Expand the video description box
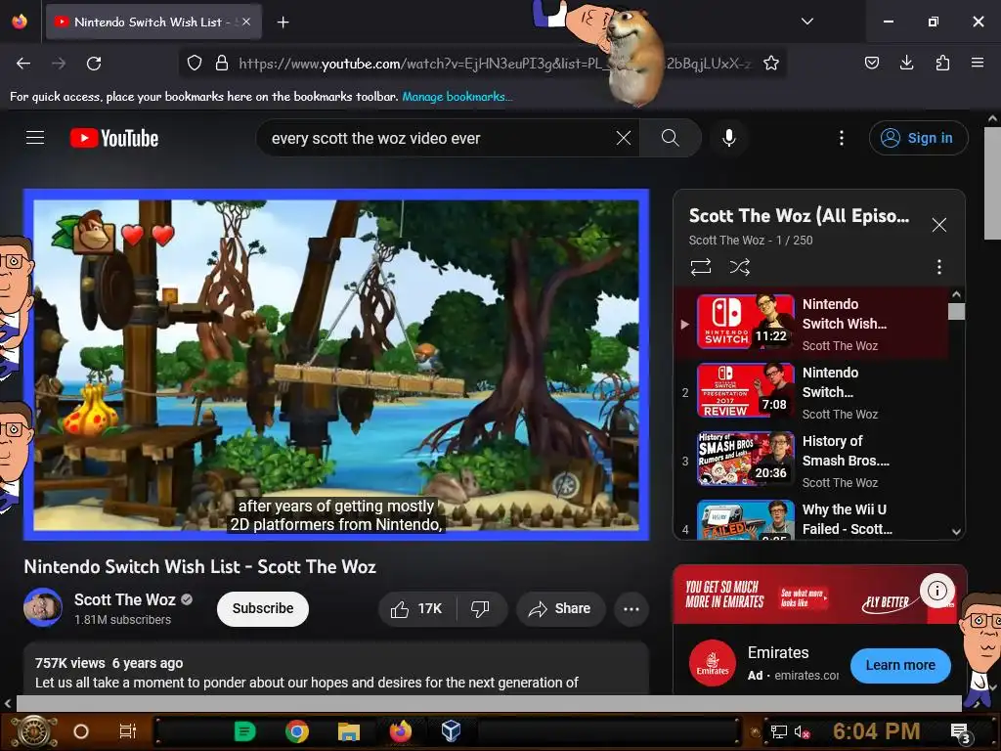Viewport: 1001px width, 751px height. pos(336,669)
